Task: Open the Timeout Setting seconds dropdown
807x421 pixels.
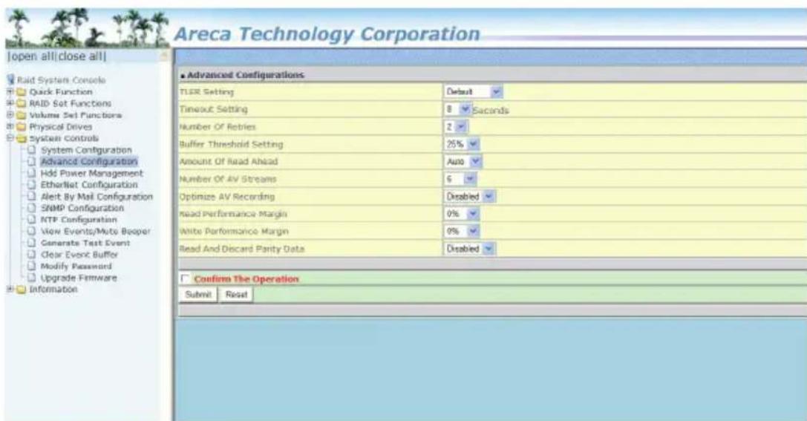Action: [x=457, y=110]
